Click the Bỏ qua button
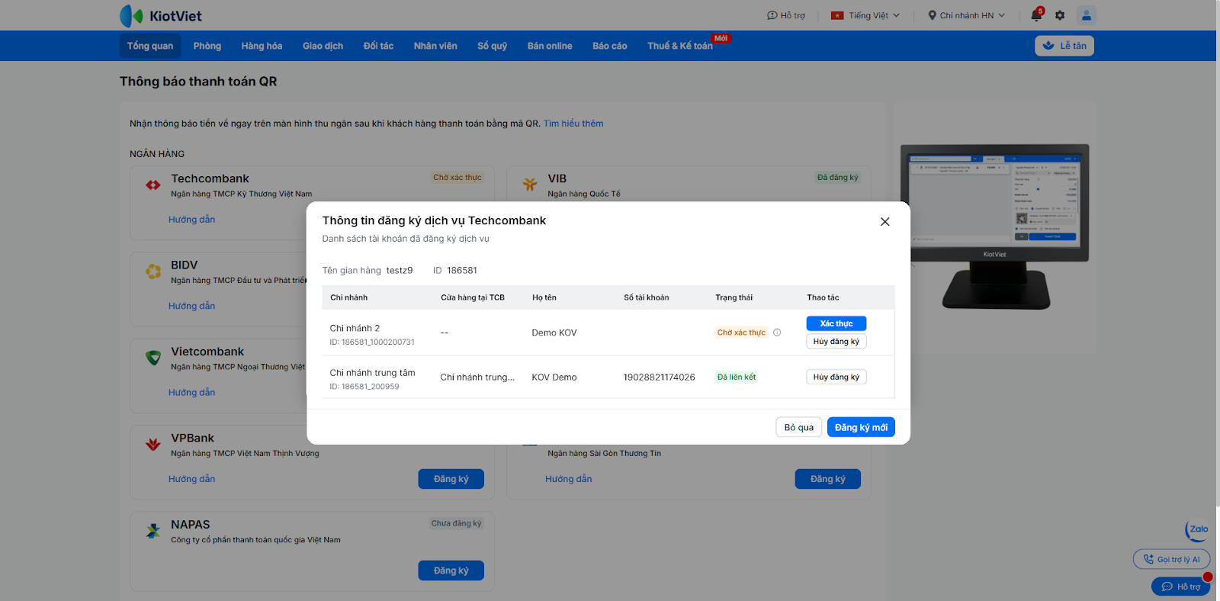The image size is (1220, 601). coord(799,428)
